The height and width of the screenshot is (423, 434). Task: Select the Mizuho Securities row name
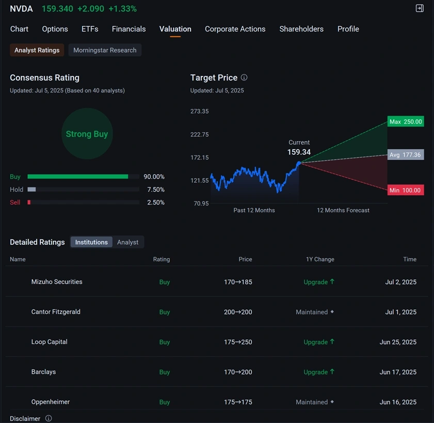57,281
